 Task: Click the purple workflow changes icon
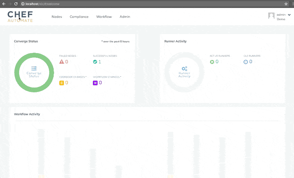pyautogui.click(x=95, y=83)
